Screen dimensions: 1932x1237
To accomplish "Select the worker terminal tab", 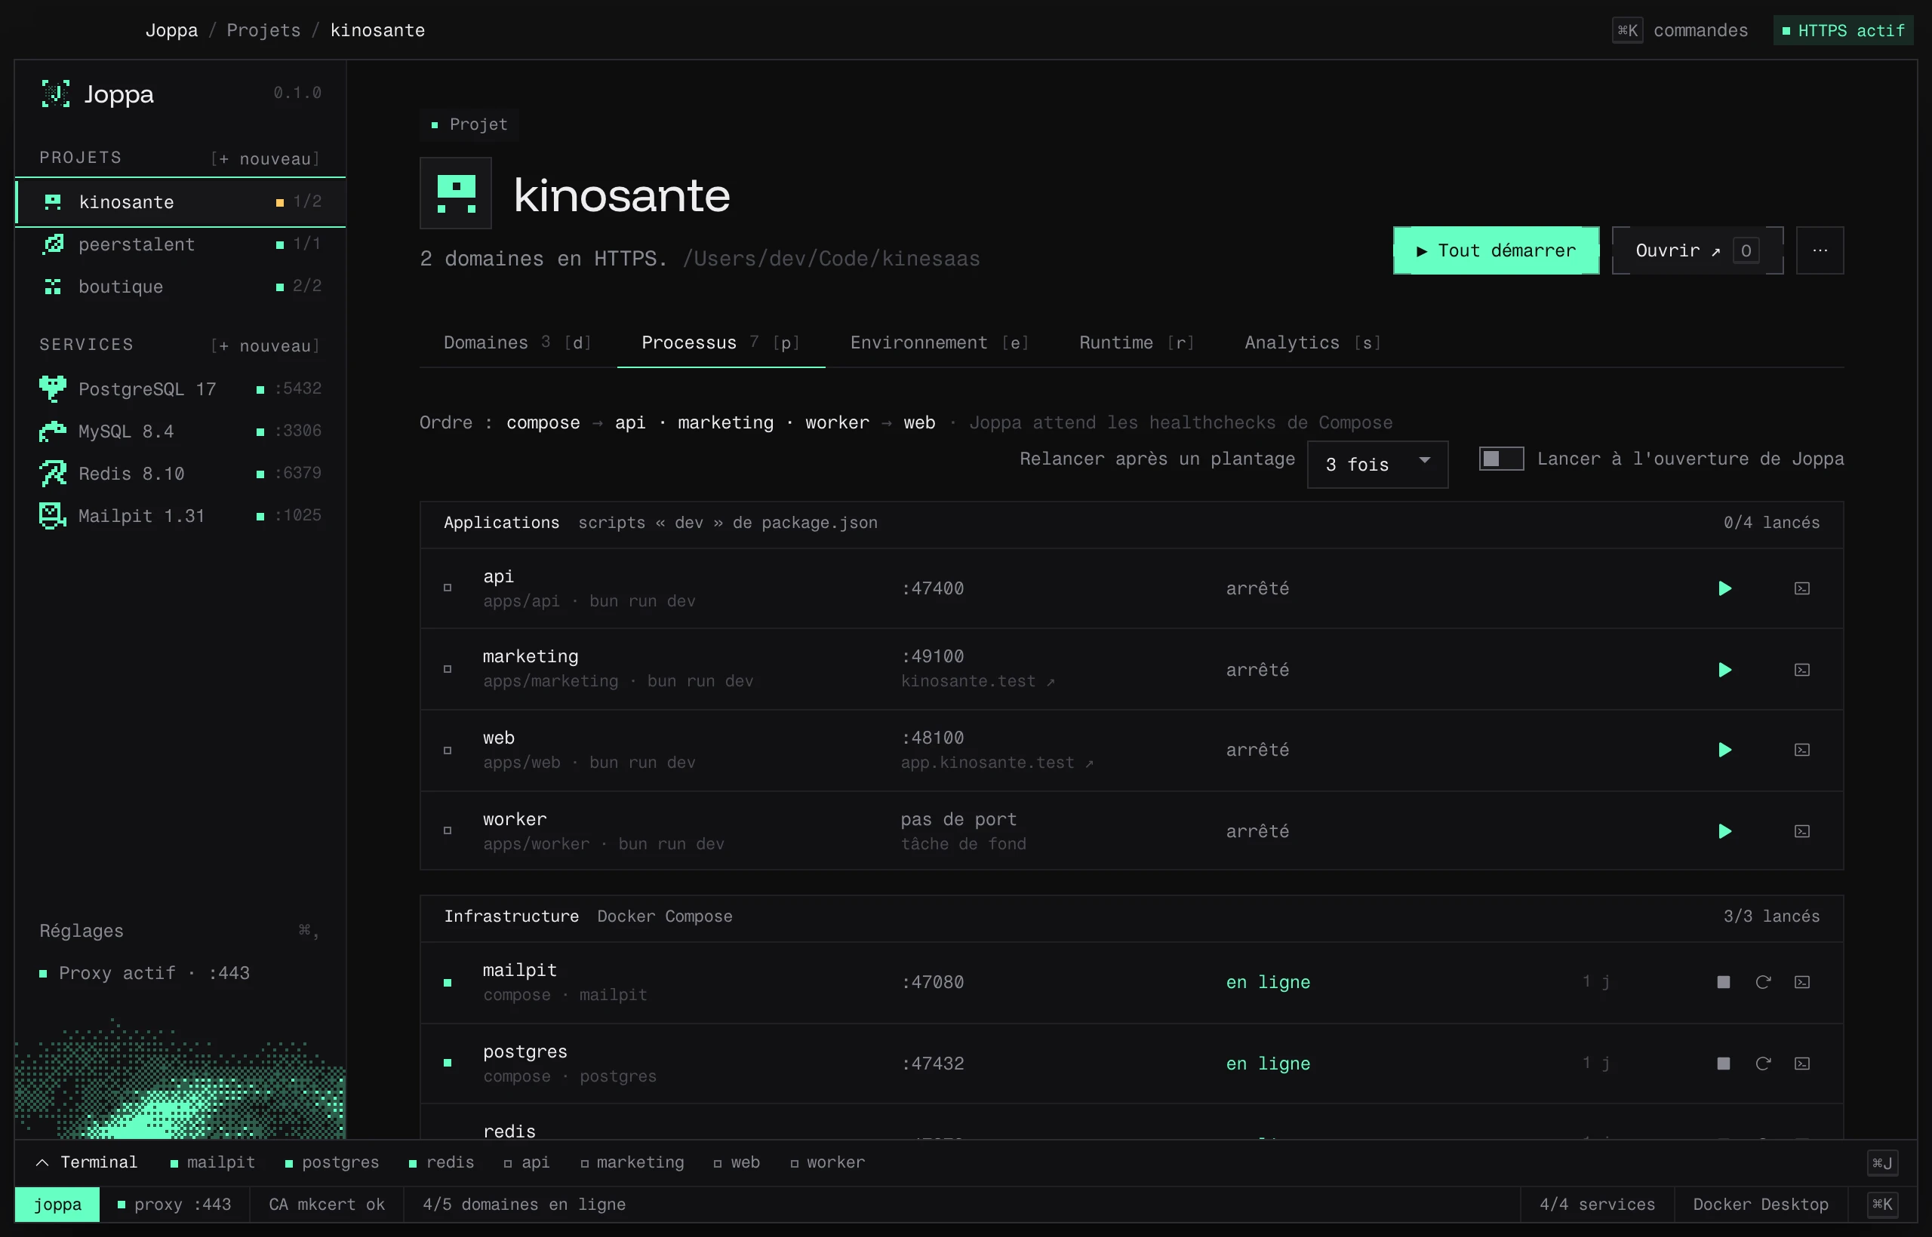I will pyautogui.click(x=828, y=1162).
